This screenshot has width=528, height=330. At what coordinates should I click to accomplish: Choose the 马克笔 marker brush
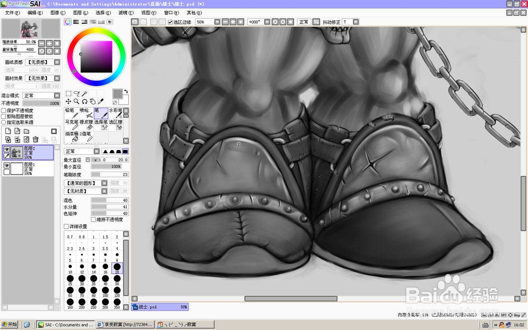(71, 125)
